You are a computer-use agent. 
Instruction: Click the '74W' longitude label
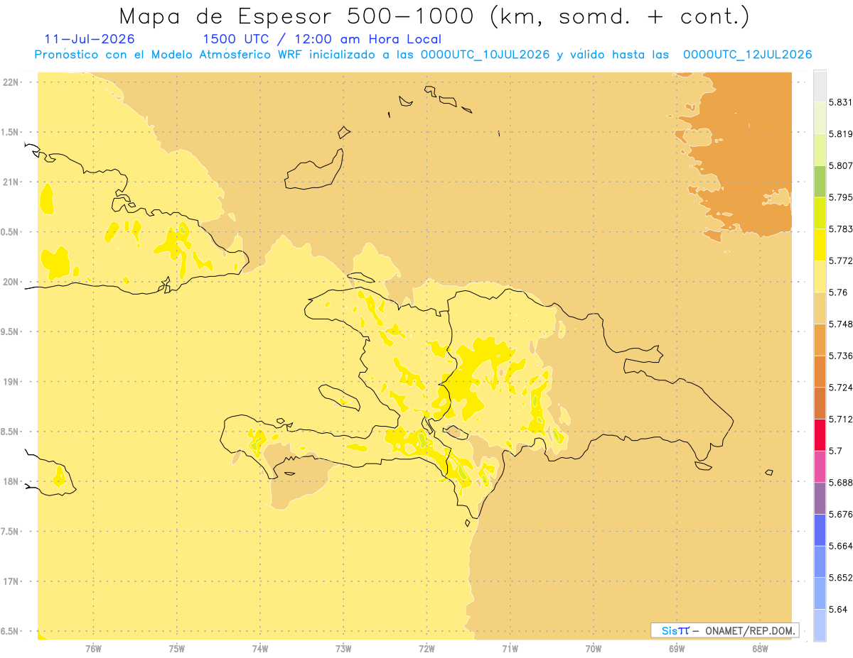tap(260, 647)
